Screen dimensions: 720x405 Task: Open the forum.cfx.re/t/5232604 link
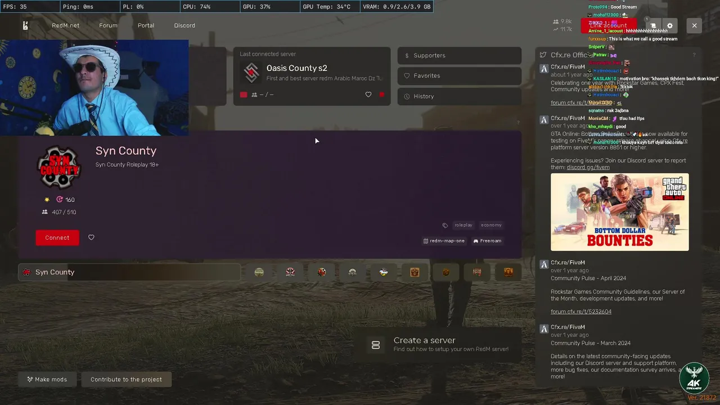point(581,312)
